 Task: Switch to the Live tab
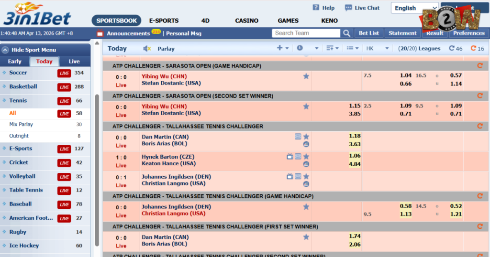(74, 61)
